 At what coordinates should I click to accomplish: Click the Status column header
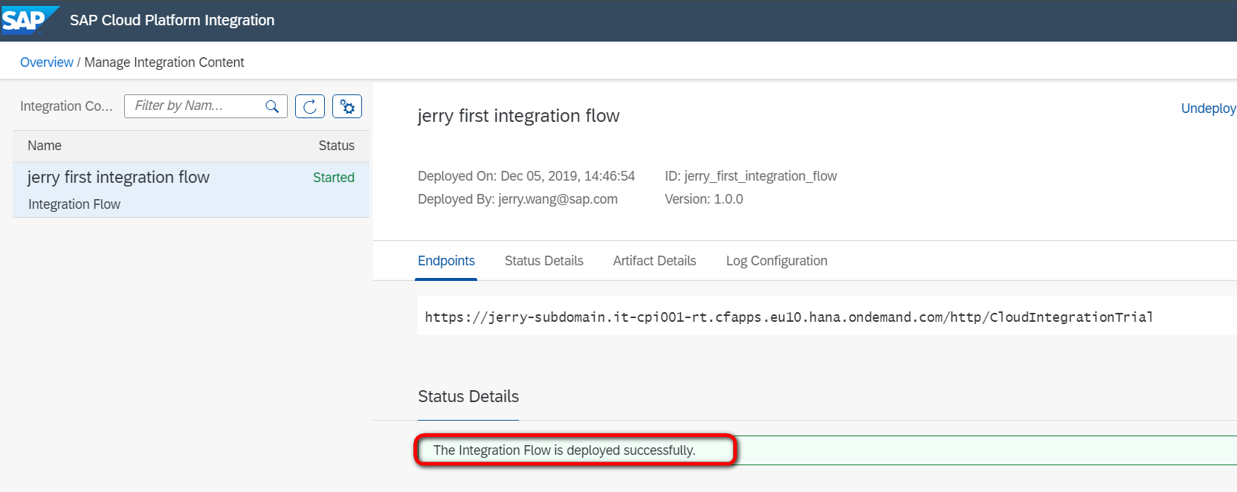336,146
